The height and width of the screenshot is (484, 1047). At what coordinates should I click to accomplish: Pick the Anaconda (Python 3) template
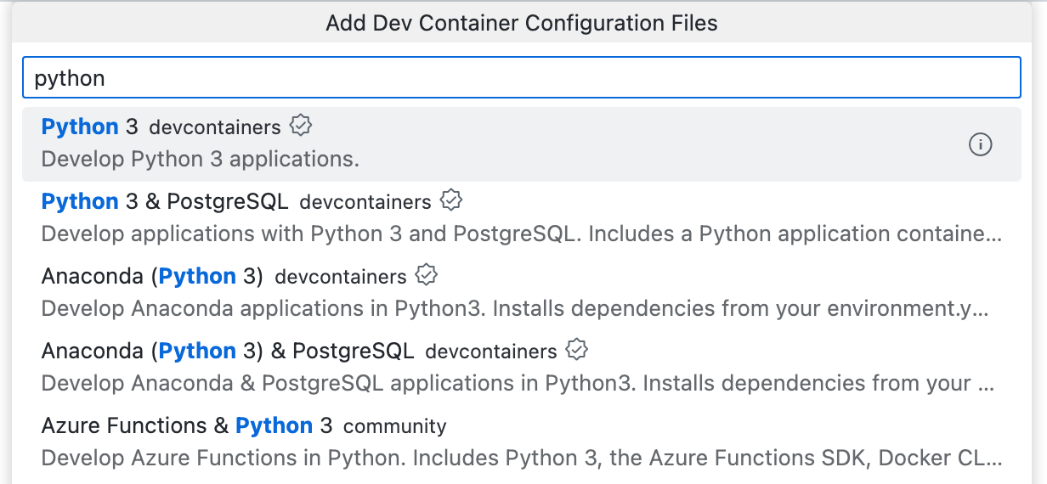151,277
